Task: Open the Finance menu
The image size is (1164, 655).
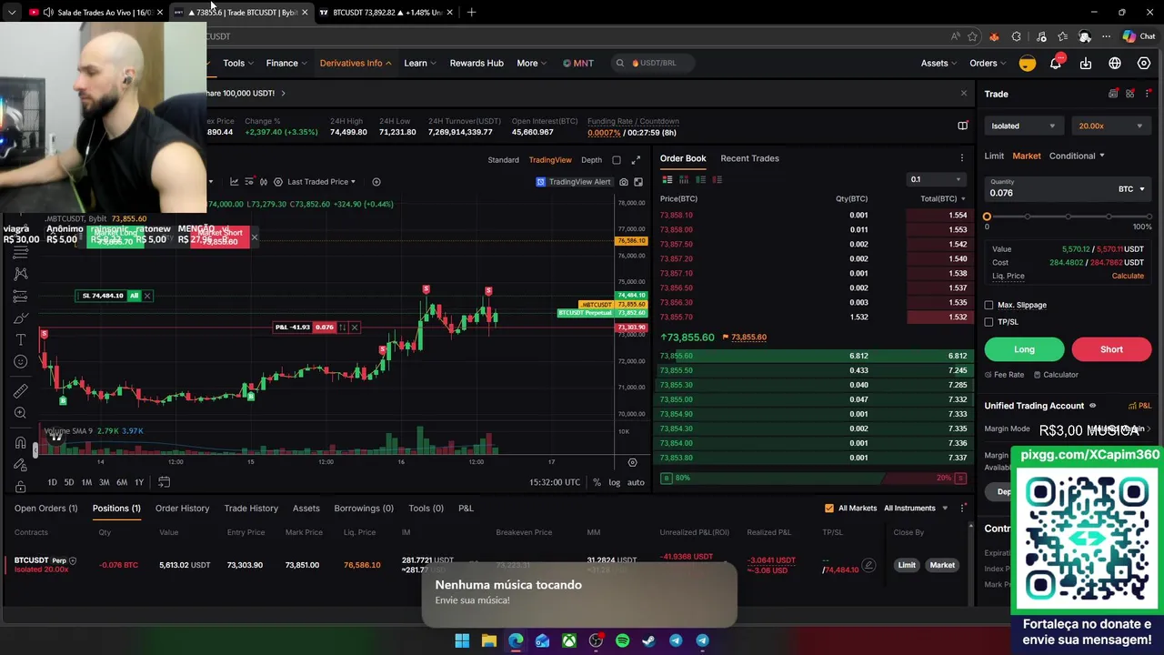Action: click(x=286, y=63)
